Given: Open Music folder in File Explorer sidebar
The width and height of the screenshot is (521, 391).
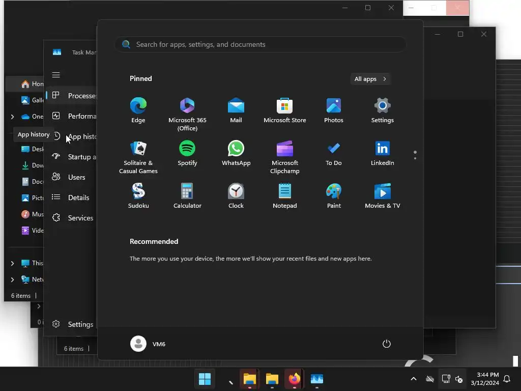Looking at the screenshot, I should [32, 214].
